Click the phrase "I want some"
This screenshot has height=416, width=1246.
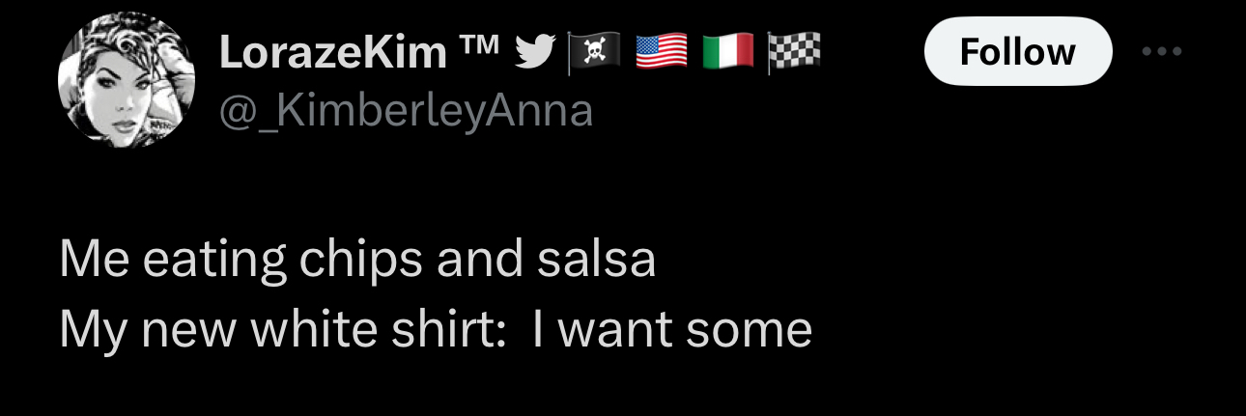pos(671,330)
